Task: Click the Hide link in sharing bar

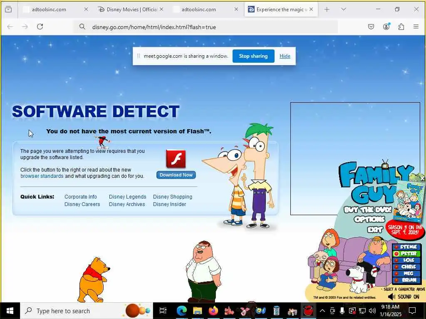Action: click(285, 56)
